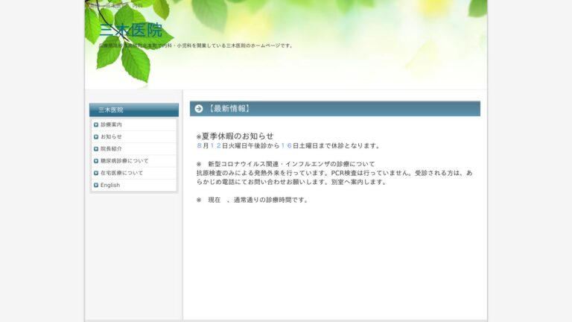Click the 【最新情報】 section heading text
This screenshot has height=322, width=572.
tap(229, 109)
